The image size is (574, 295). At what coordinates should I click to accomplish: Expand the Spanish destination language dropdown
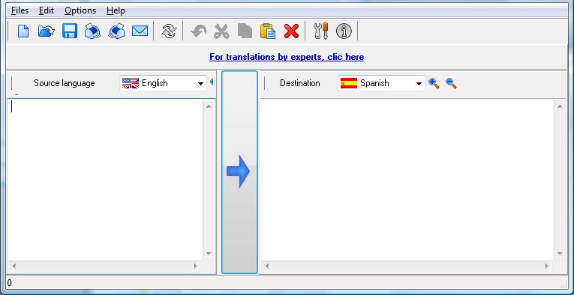419,84
